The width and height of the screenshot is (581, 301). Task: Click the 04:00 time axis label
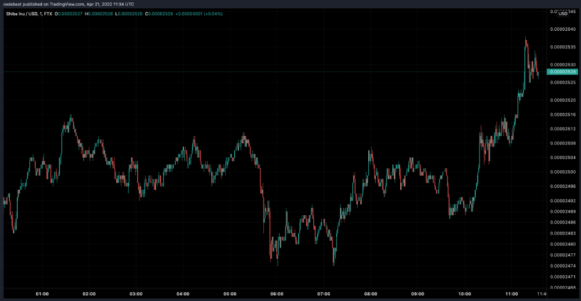tap(183, 294)
